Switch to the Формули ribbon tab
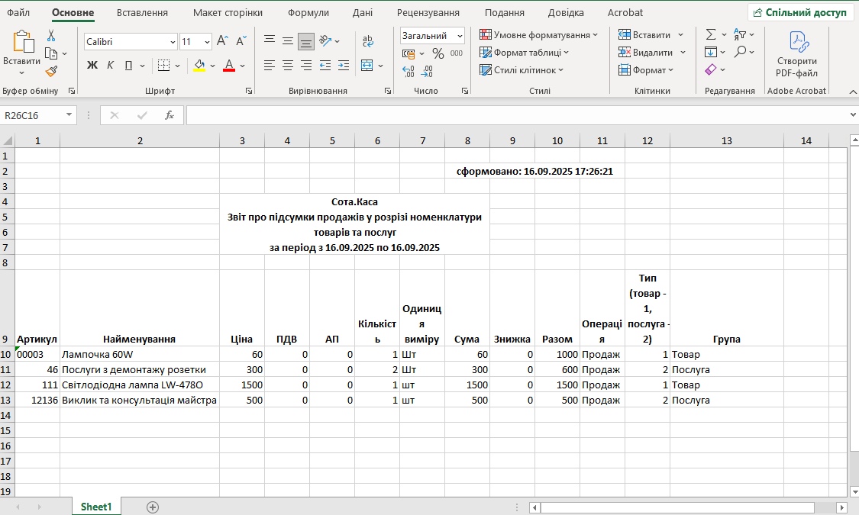 tap(308, 13)
